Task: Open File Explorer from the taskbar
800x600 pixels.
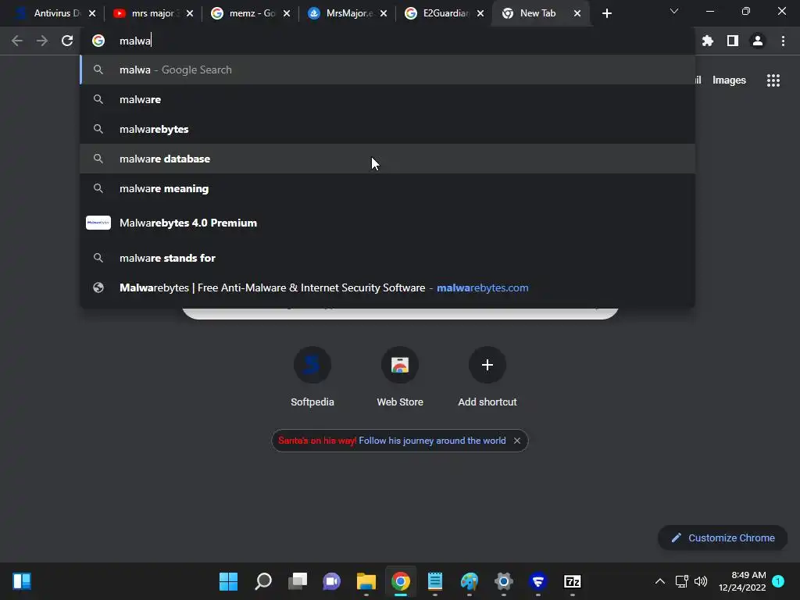Action: point(366,581)
